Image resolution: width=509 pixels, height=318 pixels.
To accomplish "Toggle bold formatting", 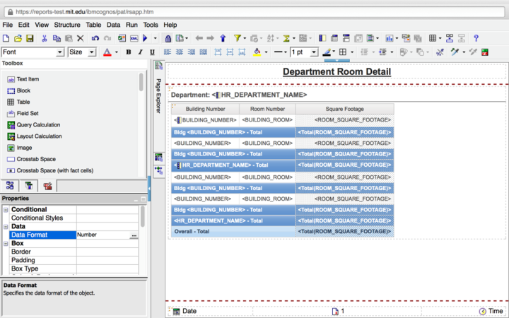I will (x=129, y=52).
